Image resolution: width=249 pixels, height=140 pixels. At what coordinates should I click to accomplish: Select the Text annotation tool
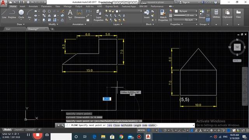(70, 14)
